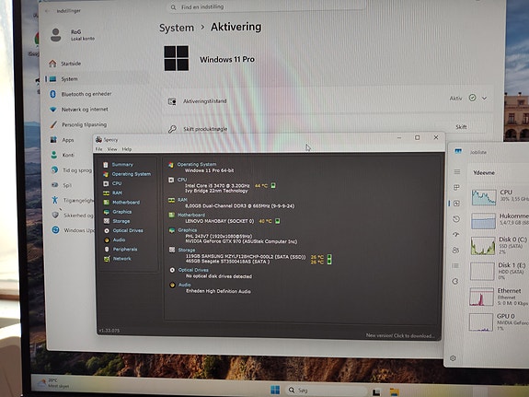
Task: Select the Audio section icon
Action: pos(107,239)
